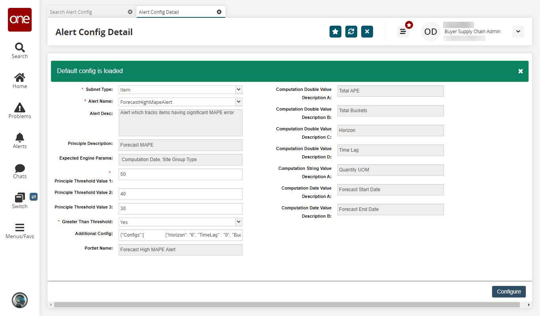The image size is (540, 316).
Task: Switch to the Search Alert Config tab
Action: [71, 12]
